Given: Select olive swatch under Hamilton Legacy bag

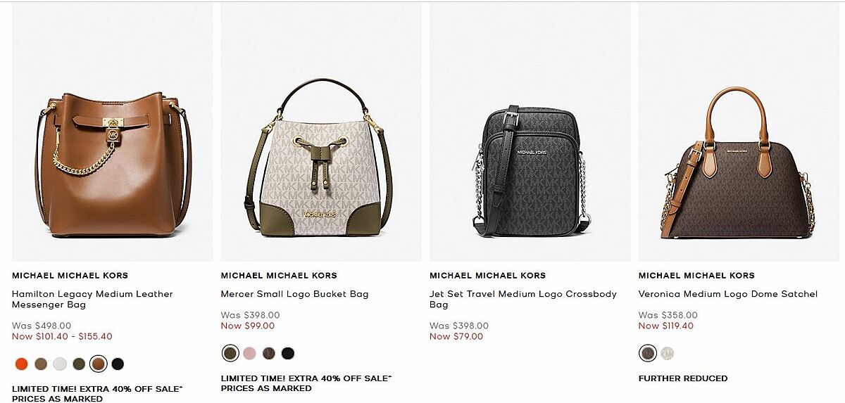Looking at the screenshot, I should coord(79,364).
